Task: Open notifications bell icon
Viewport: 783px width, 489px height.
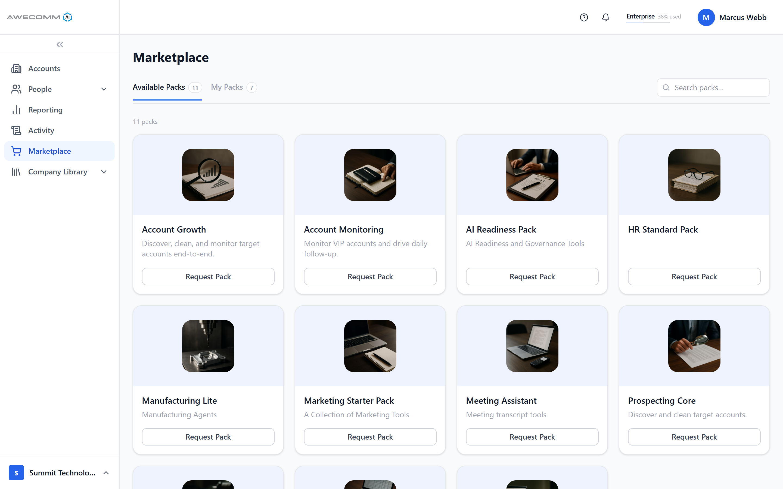Action: 606,17
